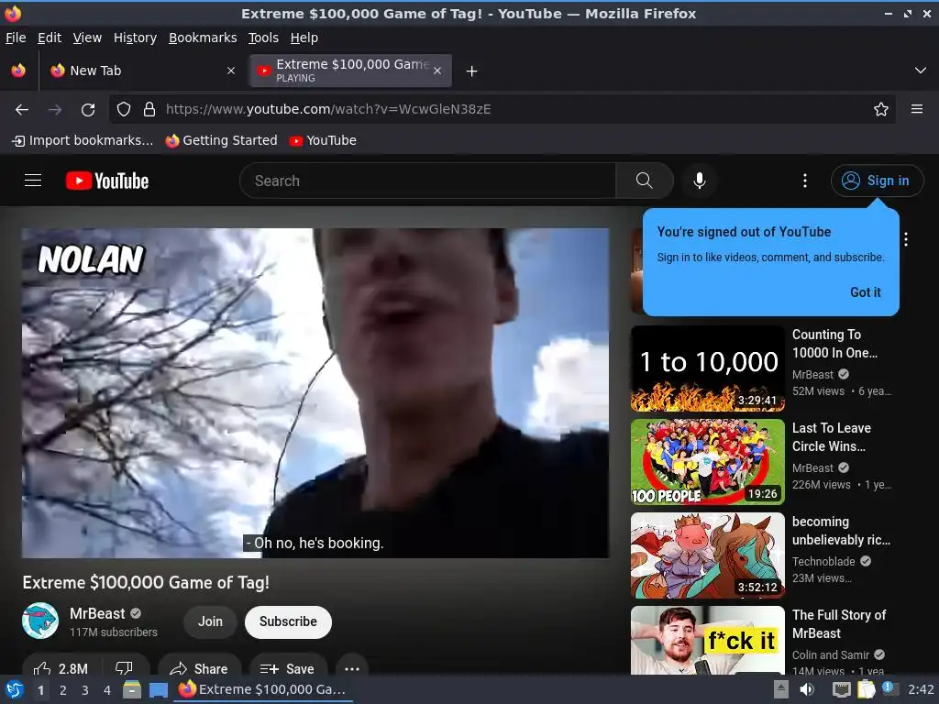The image size is (939, 704).
Task: Open the Firefox View pinned icon
Action: click(x=18, y=71)
